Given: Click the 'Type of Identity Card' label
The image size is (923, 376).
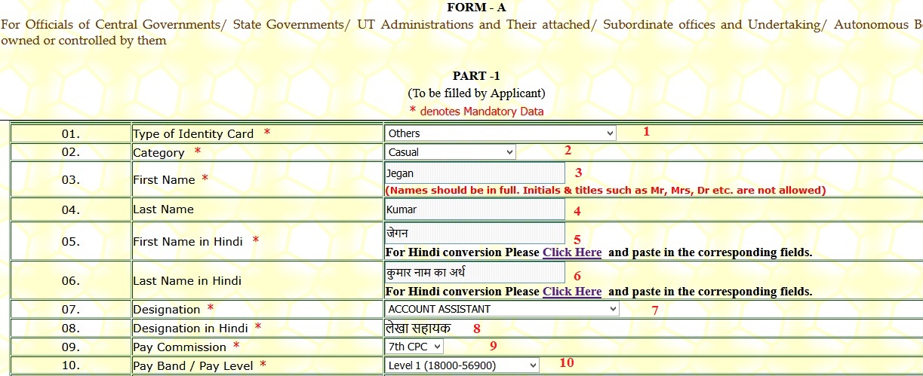Looking at the screenshot, I should coord(193,134).
